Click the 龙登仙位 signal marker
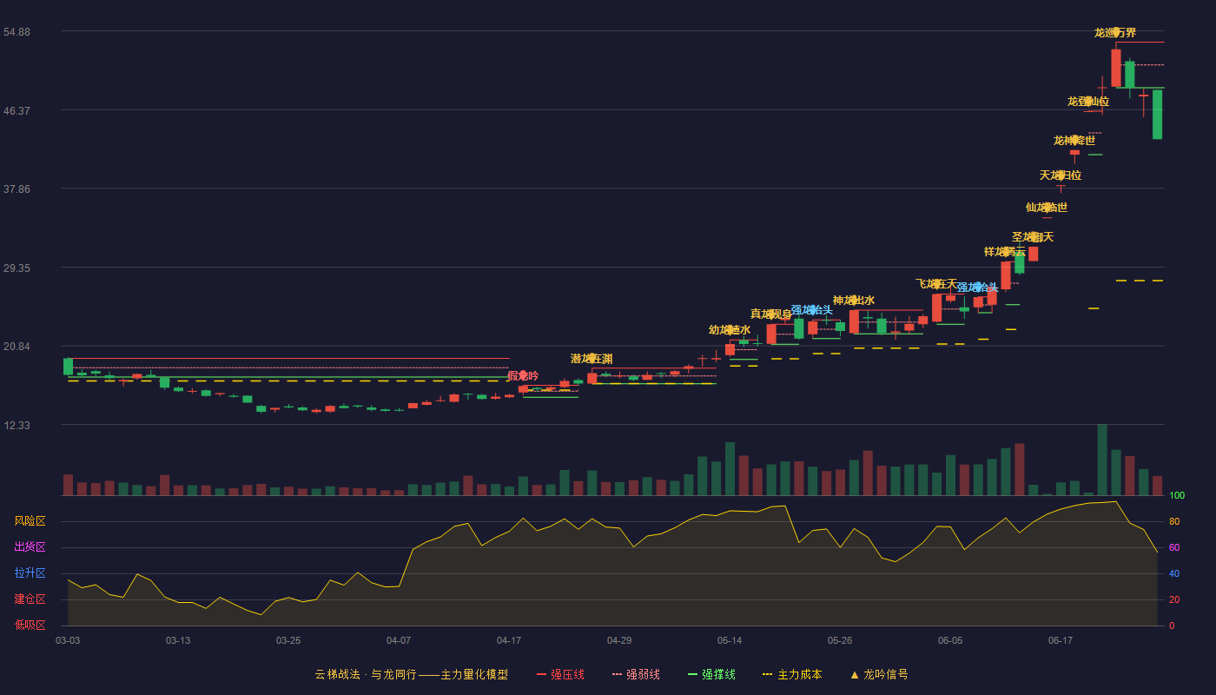 (x=1088, y=102)
